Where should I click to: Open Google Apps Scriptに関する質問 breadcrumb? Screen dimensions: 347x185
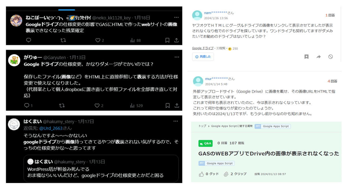pyautogui.click(x=232, y=126)
